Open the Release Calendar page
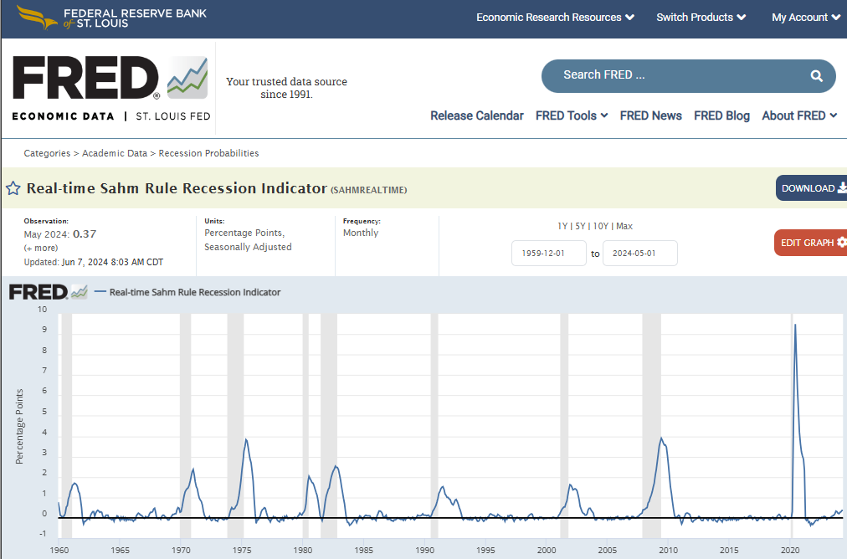The width and height of the screenshot is (847, 559). pos(477,115)
